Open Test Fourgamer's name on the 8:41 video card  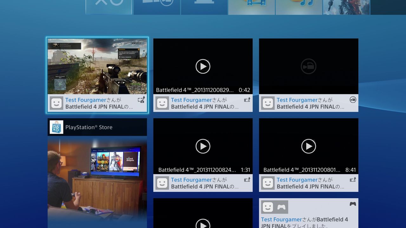coord(297,180)
